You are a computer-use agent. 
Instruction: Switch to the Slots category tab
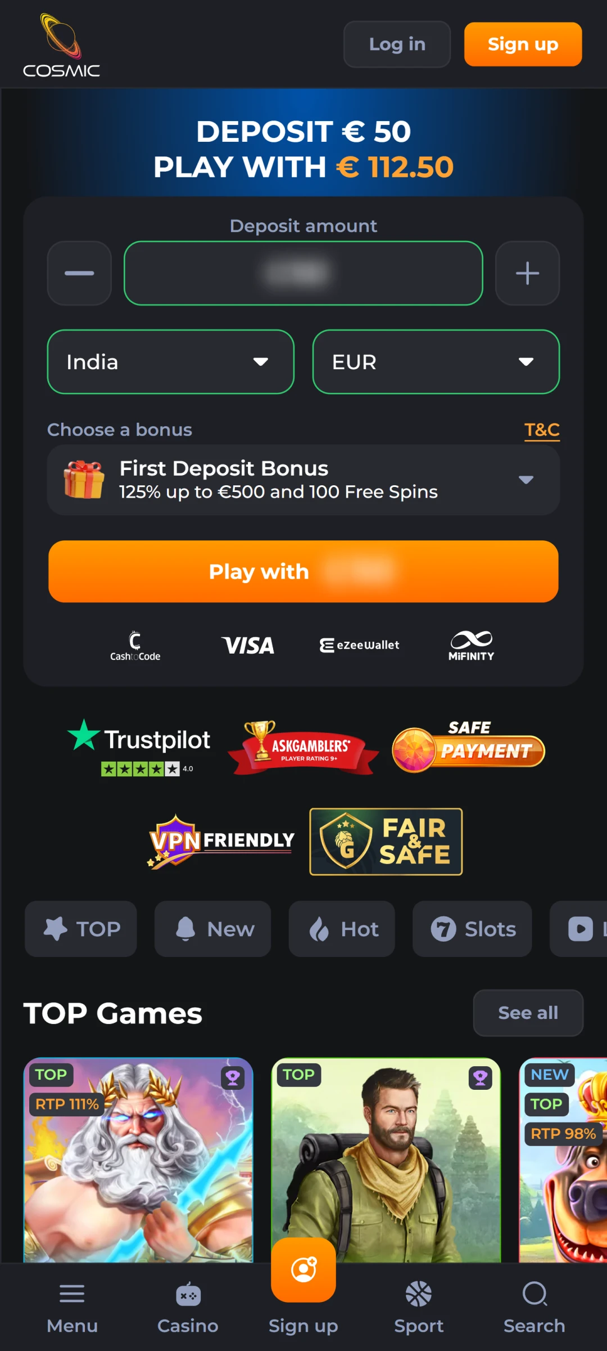point(472,929)
